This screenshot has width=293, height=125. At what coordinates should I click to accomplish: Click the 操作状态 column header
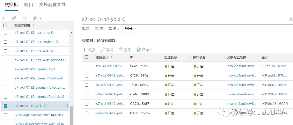click(x=199, y=57)
